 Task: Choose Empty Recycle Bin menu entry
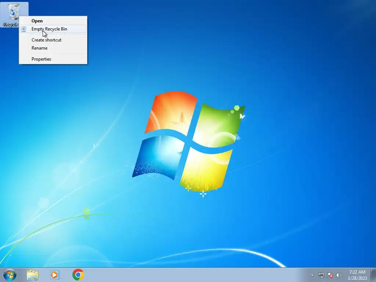53,29
